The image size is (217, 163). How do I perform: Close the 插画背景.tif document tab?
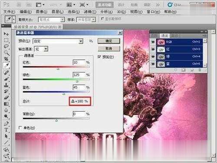pos(60,27)
